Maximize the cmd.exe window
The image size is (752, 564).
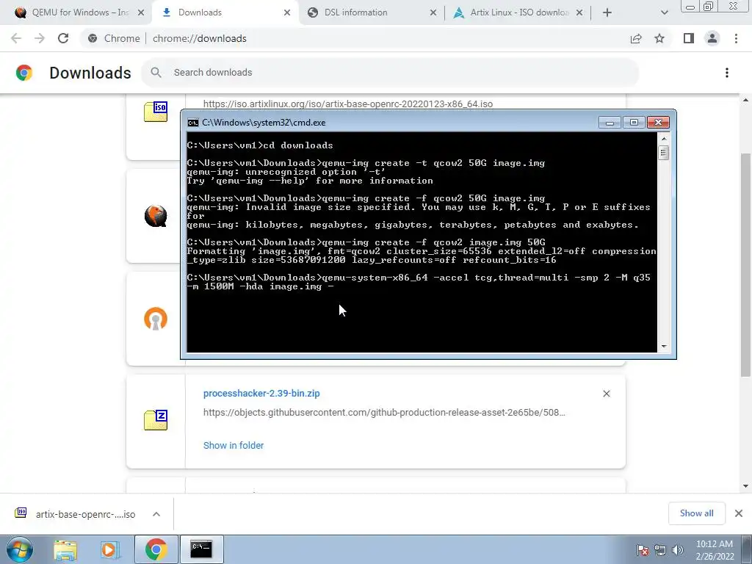(x=634, y=123)
